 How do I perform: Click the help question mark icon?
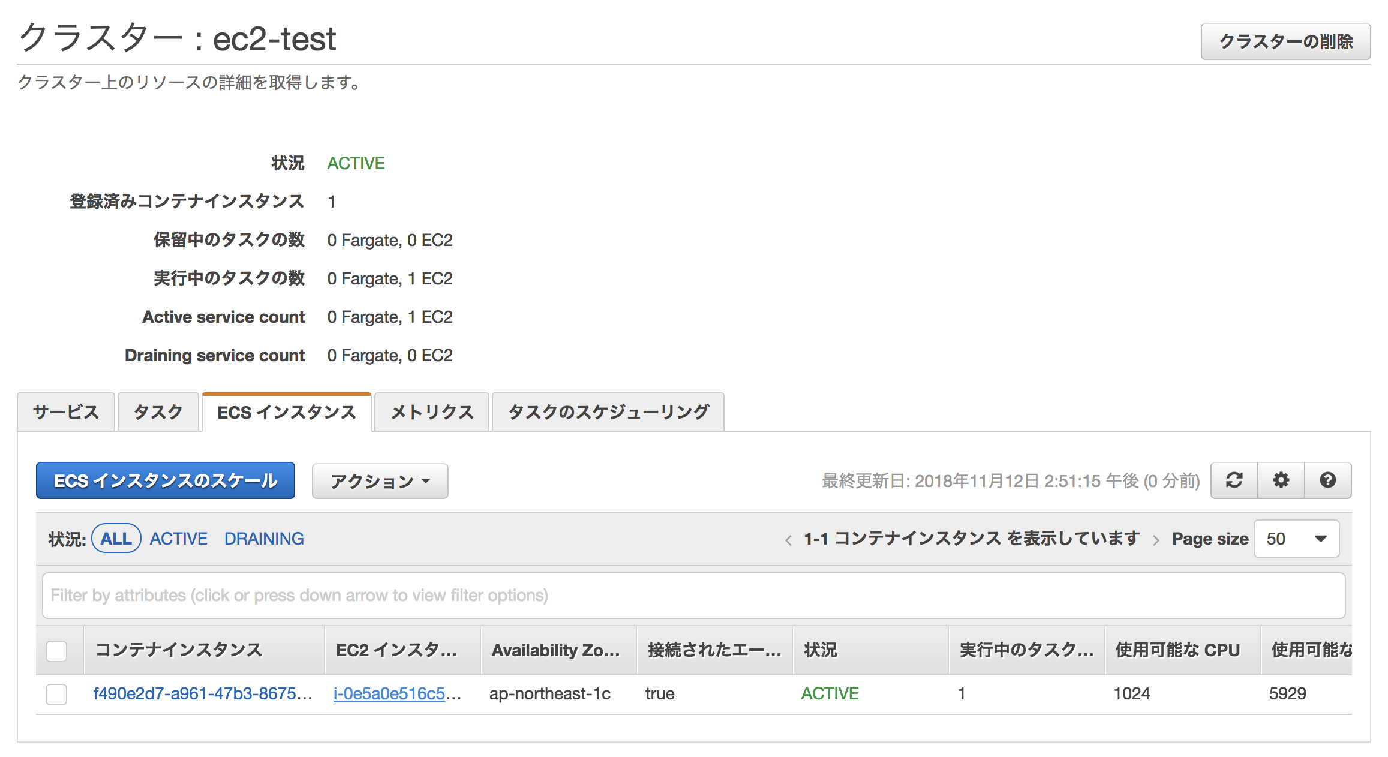click(1328, 480)
